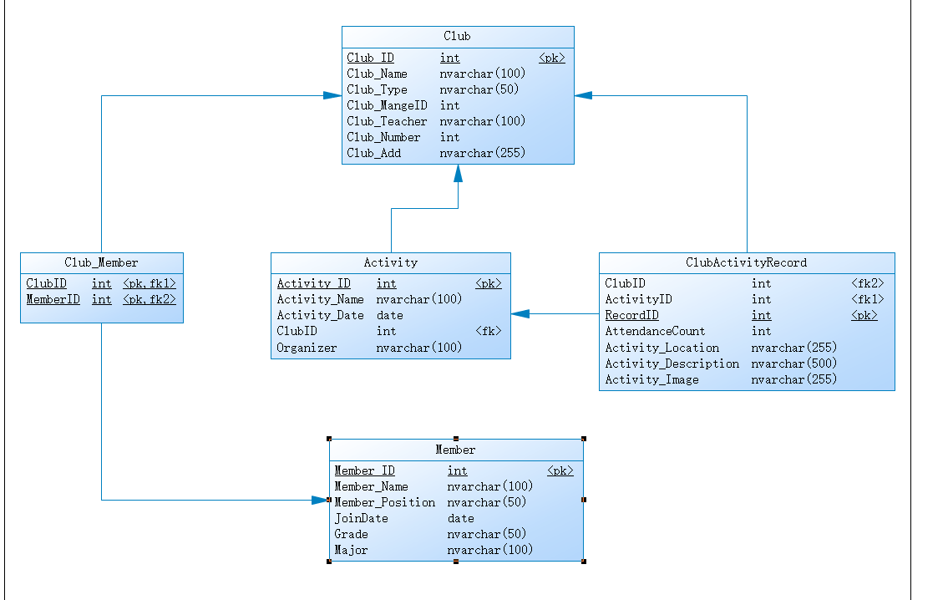This screenshot has width=948, height=600.
Task: Click bottom-right selection handle of Member table
Action: click(x=584, y=562)
